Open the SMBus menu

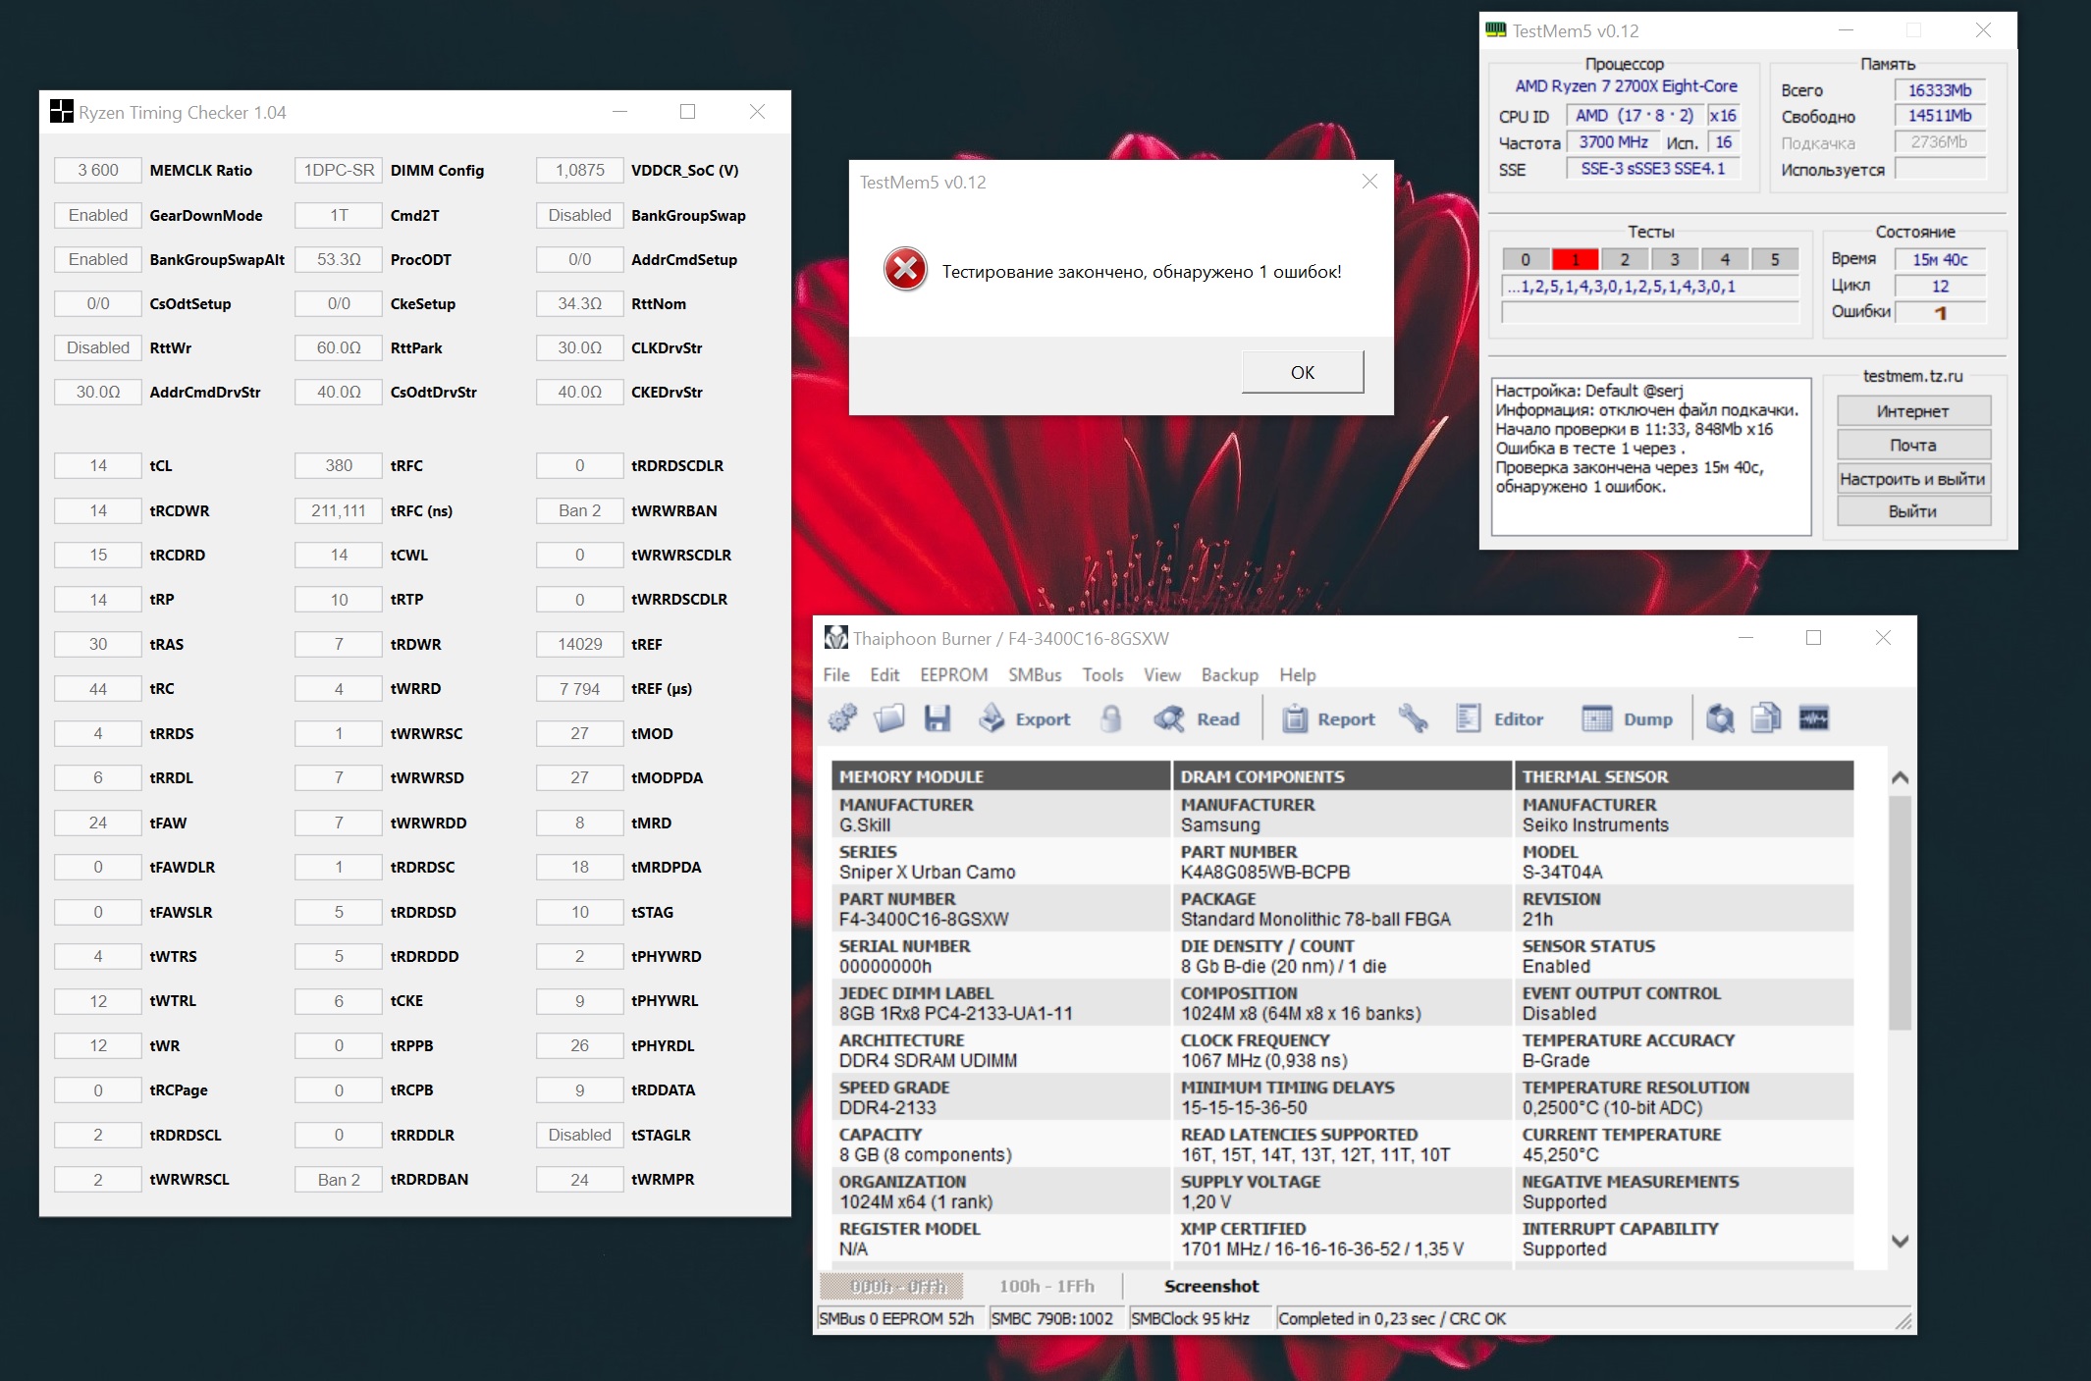[1035, 675]
